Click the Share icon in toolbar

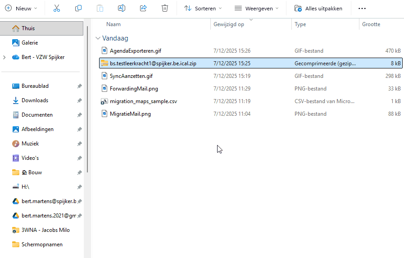click(143, 8)
